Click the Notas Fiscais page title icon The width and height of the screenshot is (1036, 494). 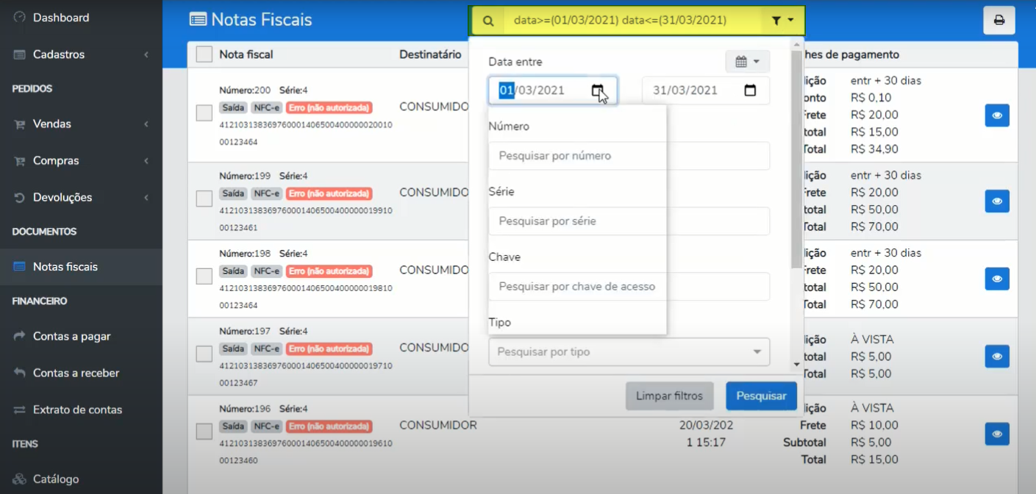[x=198, y=20]
